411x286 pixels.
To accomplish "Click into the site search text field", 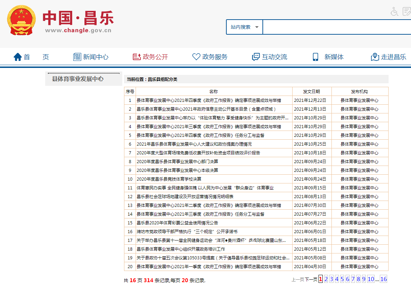I will pos(336,27).
